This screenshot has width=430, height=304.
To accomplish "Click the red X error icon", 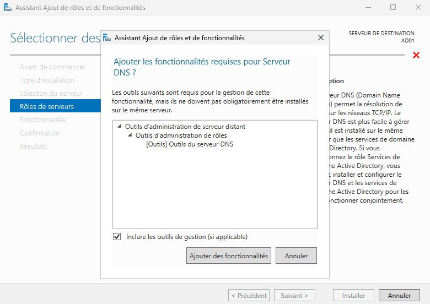I will coord(416,55).
